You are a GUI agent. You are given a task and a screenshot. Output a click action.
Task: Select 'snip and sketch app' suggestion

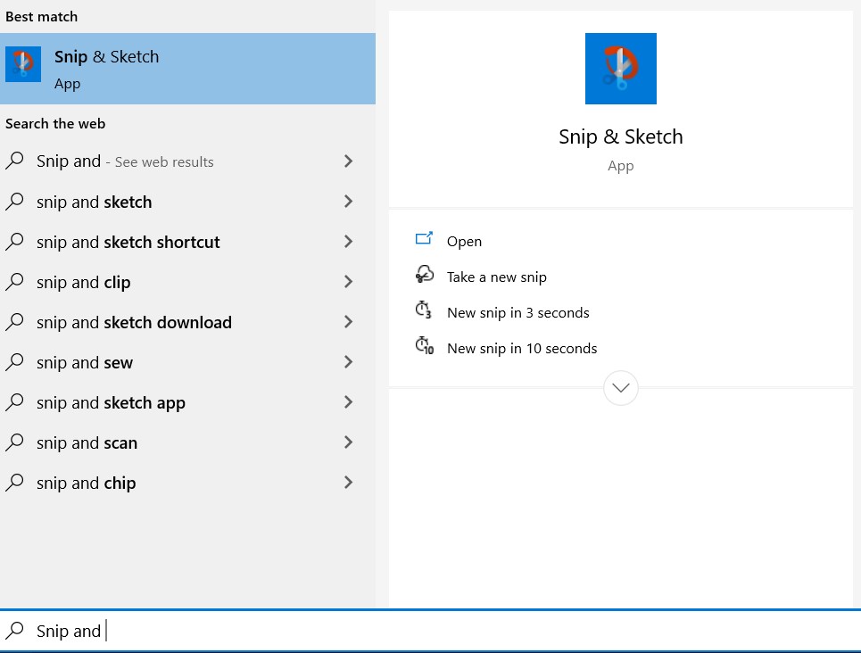111,402
